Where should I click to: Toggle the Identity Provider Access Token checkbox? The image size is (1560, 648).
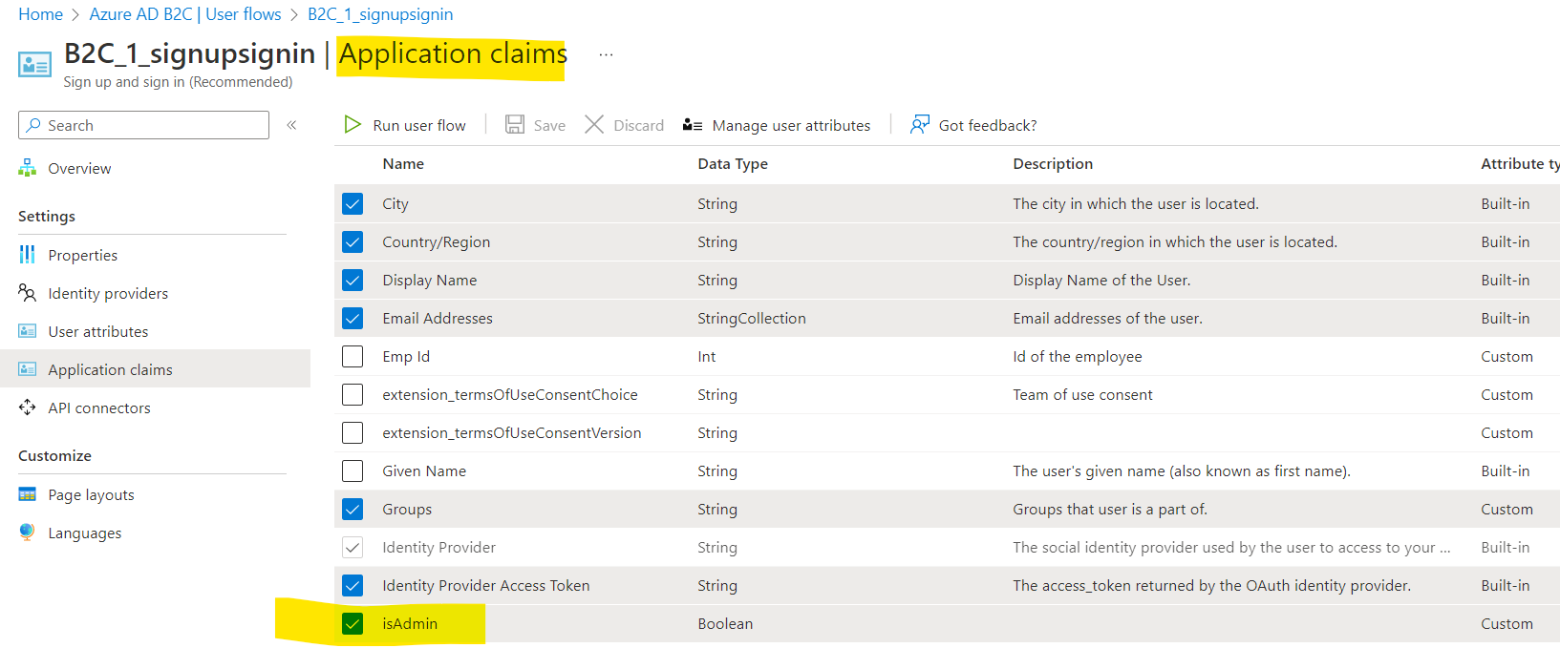click(353, 585)
